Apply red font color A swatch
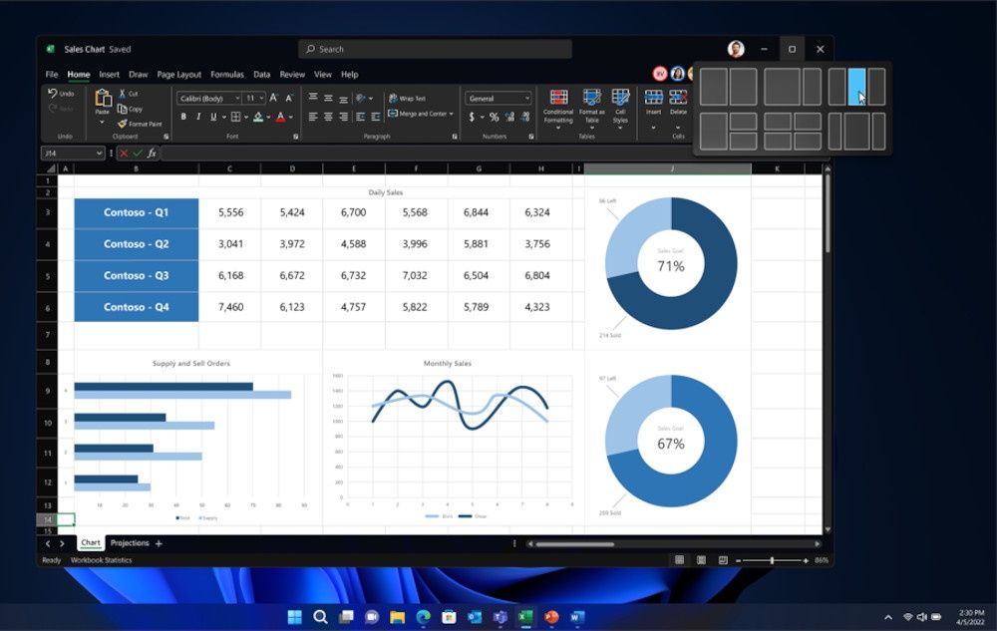Viewport: 997px width, 631px height. click(280, 117)
